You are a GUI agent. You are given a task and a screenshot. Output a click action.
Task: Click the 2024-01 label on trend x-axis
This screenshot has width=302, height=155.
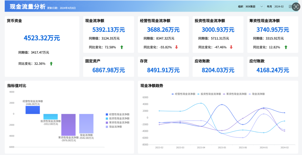coord(263,148)
